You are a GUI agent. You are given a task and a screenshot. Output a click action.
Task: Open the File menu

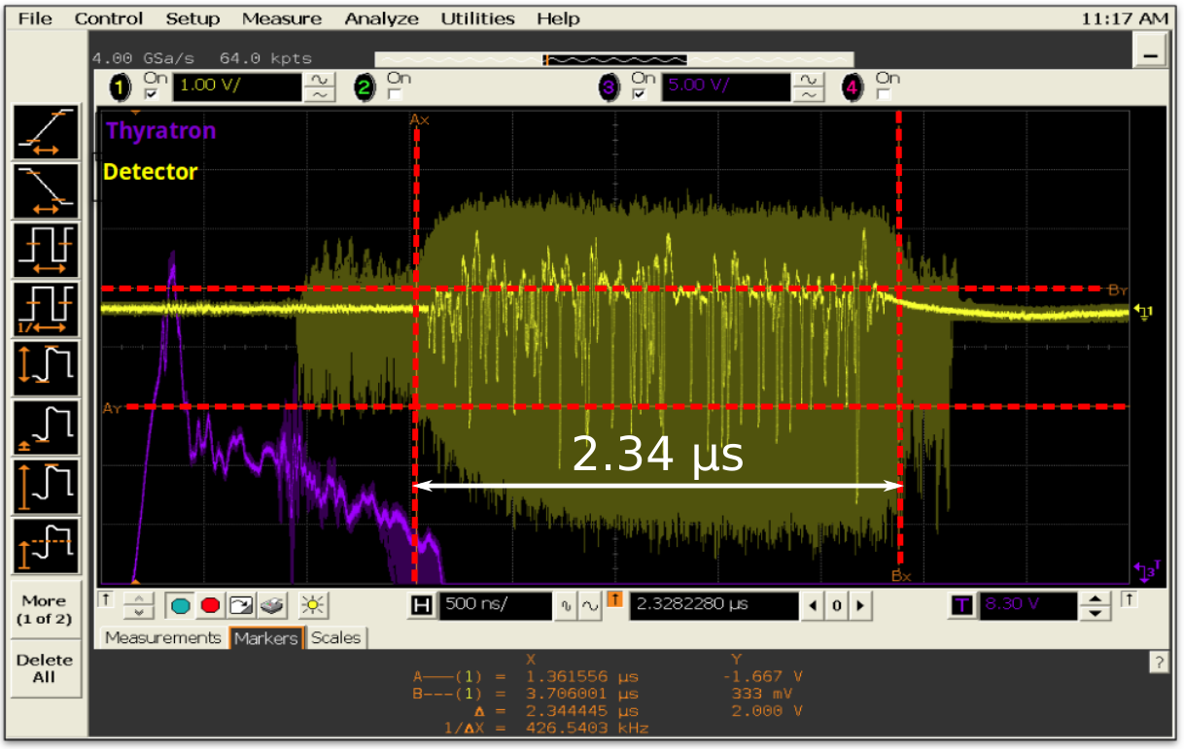pos(36,18)
